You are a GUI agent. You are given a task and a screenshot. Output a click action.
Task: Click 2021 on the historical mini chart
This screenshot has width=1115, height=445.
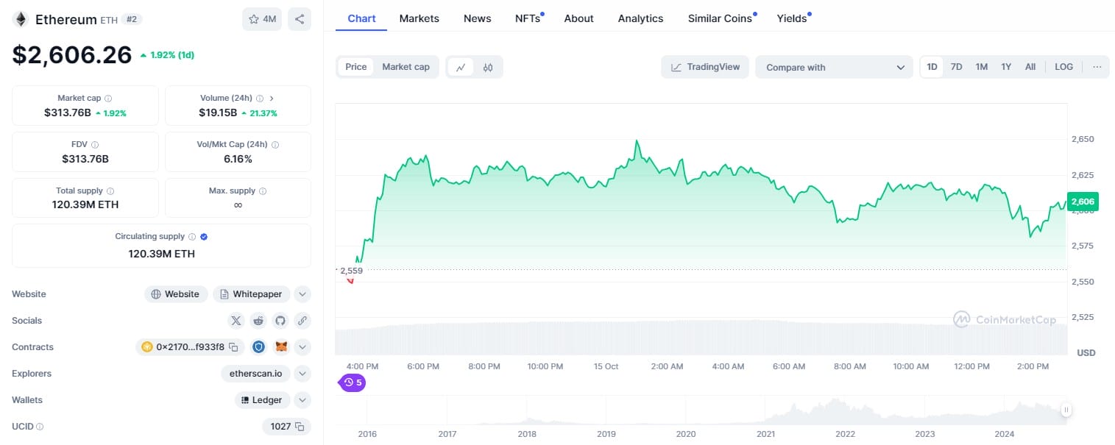(765, 434)
